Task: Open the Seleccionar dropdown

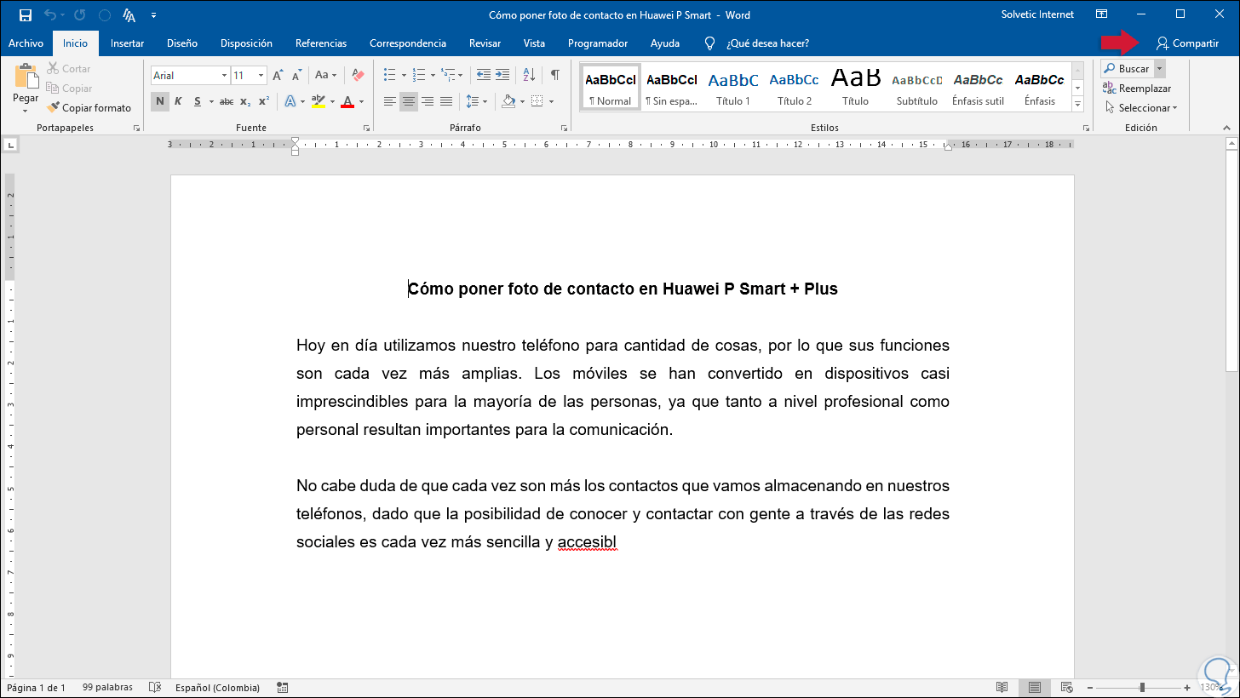Action: 1141,108
